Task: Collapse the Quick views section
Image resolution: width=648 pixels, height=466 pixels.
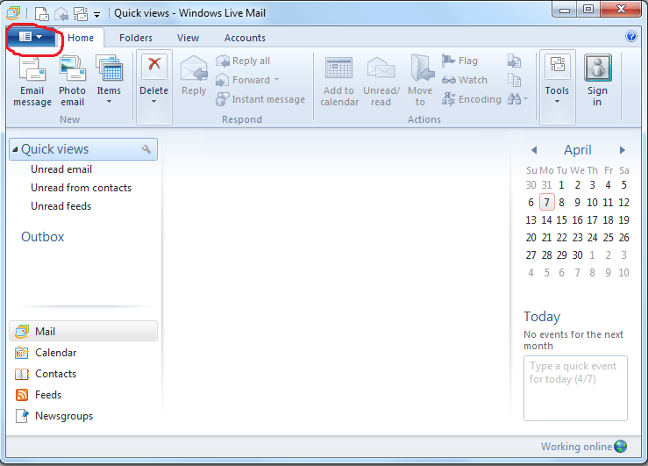Action: click(x=15, y=149)
